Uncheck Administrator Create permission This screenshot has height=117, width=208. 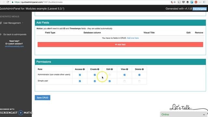95,75
